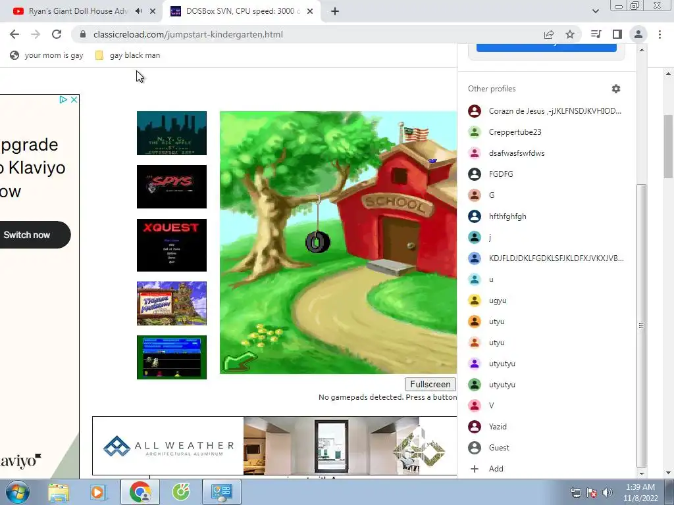
Task: Close the DOSBox SVN tab
Action: pos(310,11)
